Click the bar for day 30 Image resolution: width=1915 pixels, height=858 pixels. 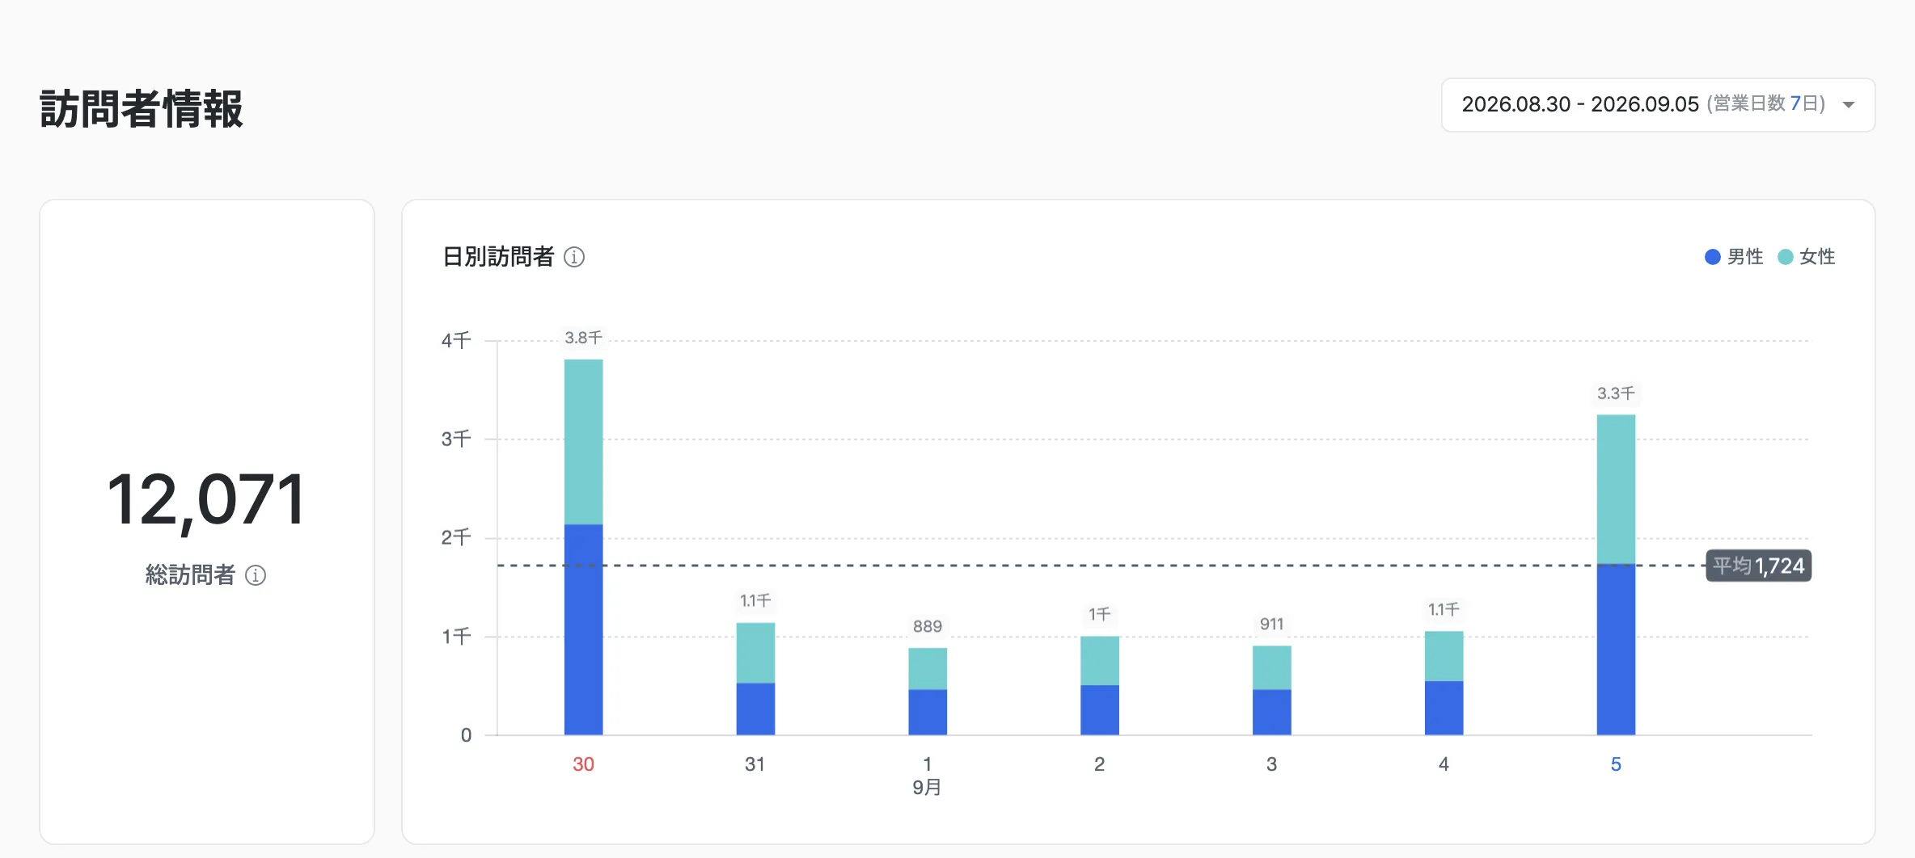(x=583, y=547)
